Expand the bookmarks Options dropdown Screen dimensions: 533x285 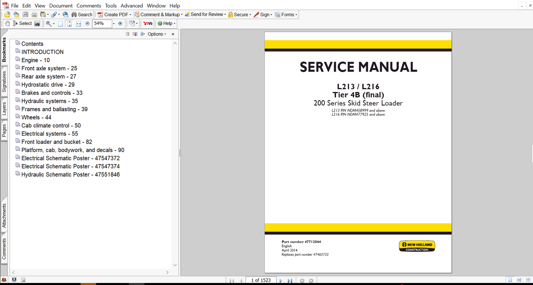click(157, 34)
